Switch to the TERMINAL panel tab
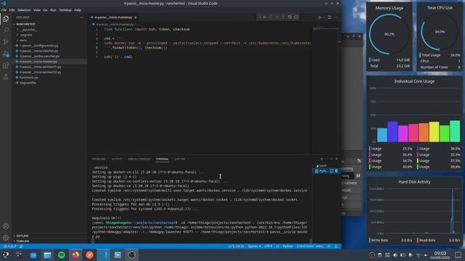Screen dimensions: 465x261 (162, 159)
